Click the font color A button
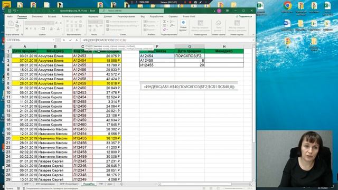This screenshot has height=190, width=338. (58, 28)
